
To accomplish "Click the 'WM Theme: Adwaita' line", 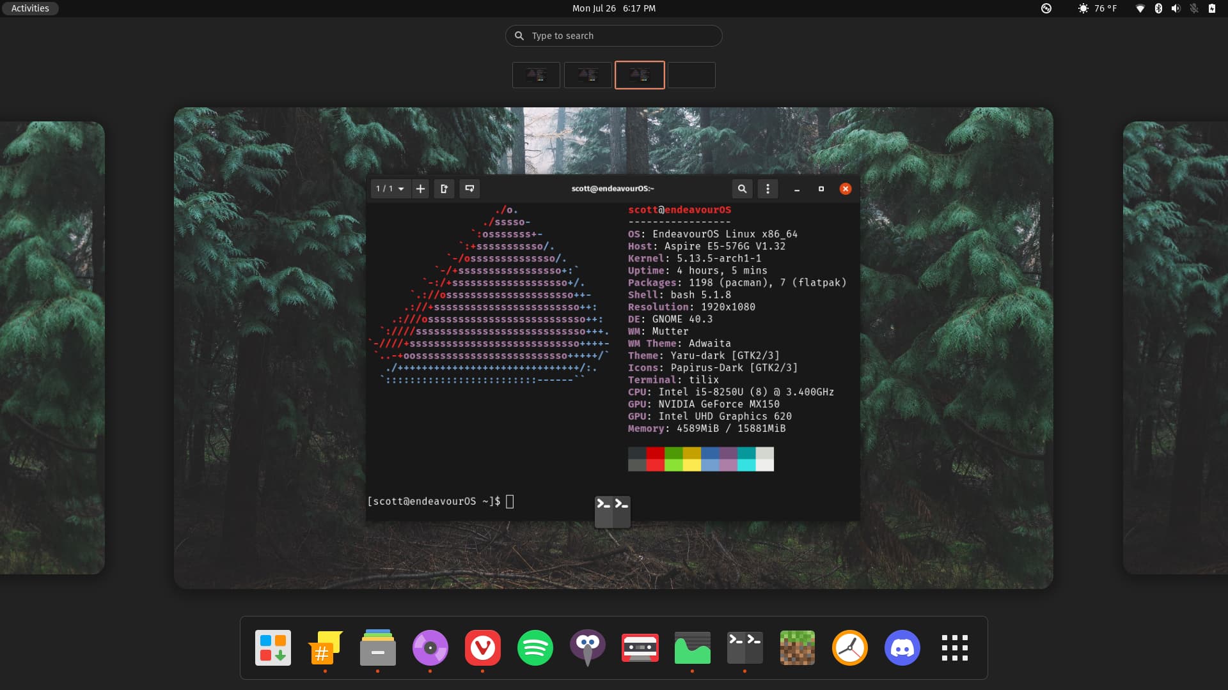I will (679, 343).
